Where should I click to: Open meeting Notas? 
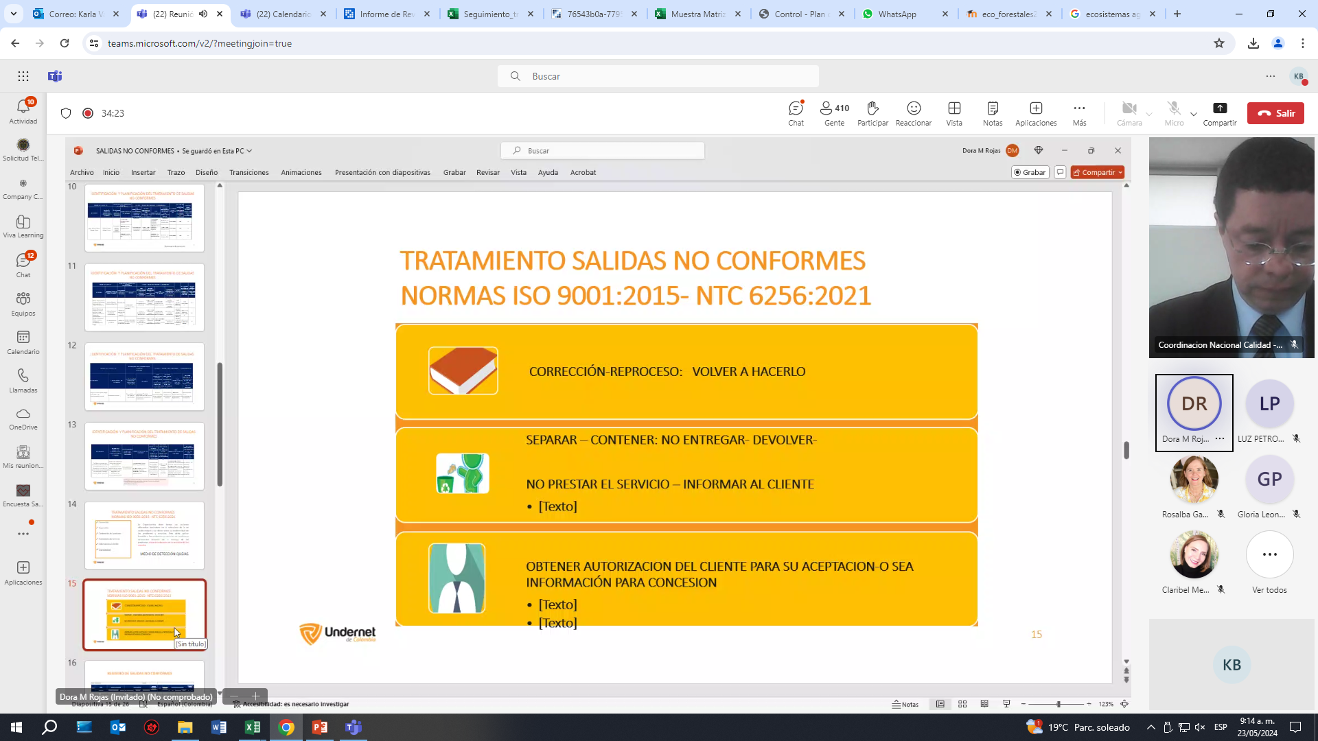point(993,113)
